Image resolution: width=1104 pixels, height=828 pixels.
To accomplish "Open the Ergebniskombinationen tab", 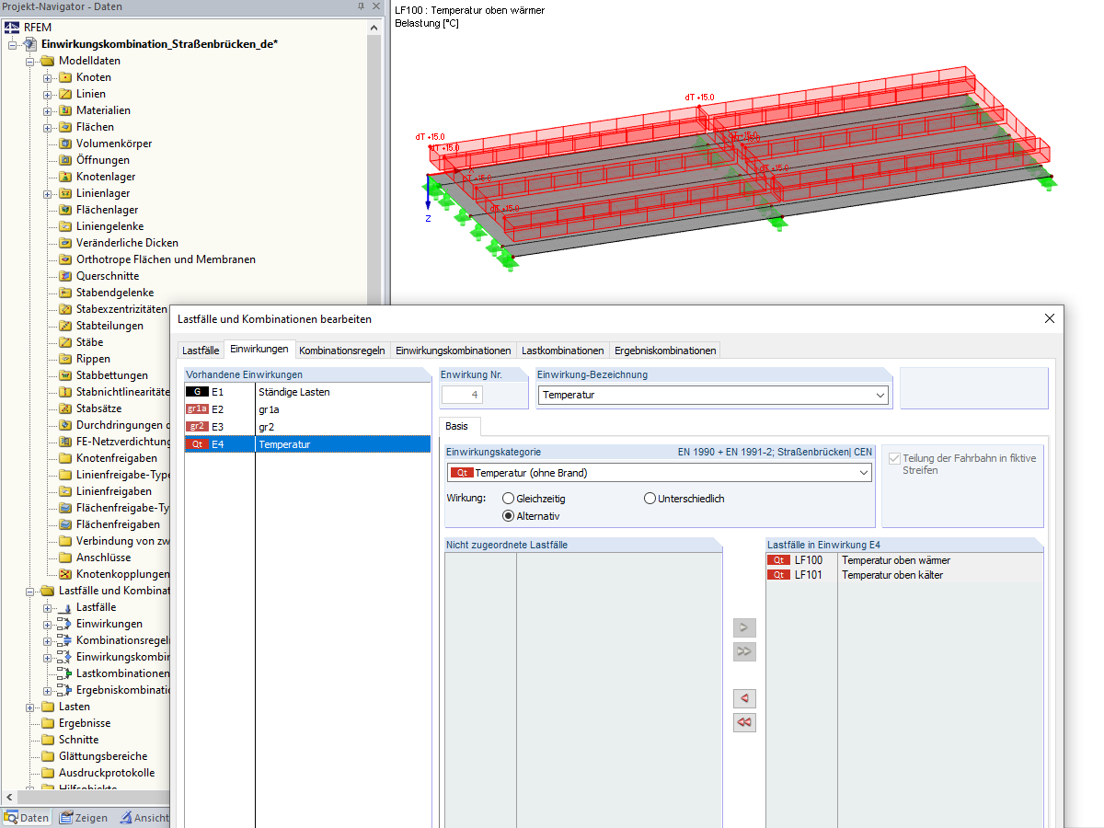I will point(665,351).
